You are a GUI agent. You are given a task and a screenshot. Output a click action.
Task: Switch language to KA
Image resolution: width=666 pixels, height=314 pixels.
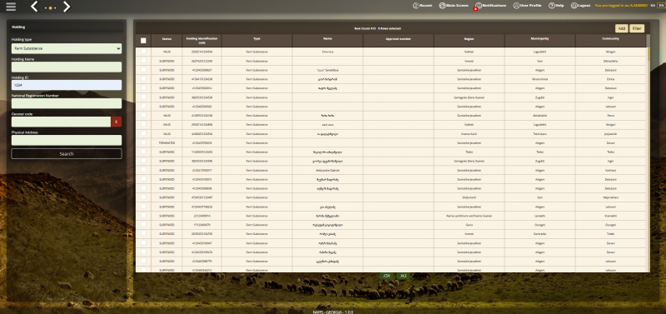pos(653,6)
